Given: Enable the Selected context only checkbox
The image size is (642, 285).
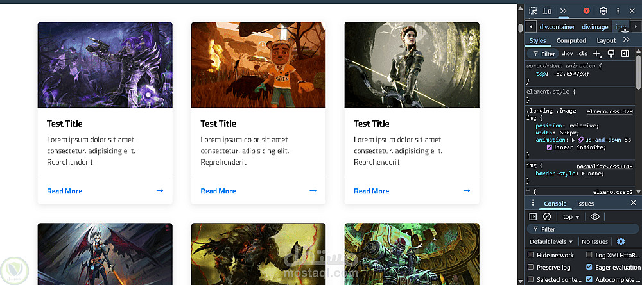Looking at the screenshot, I should click(x=531, y=279).
